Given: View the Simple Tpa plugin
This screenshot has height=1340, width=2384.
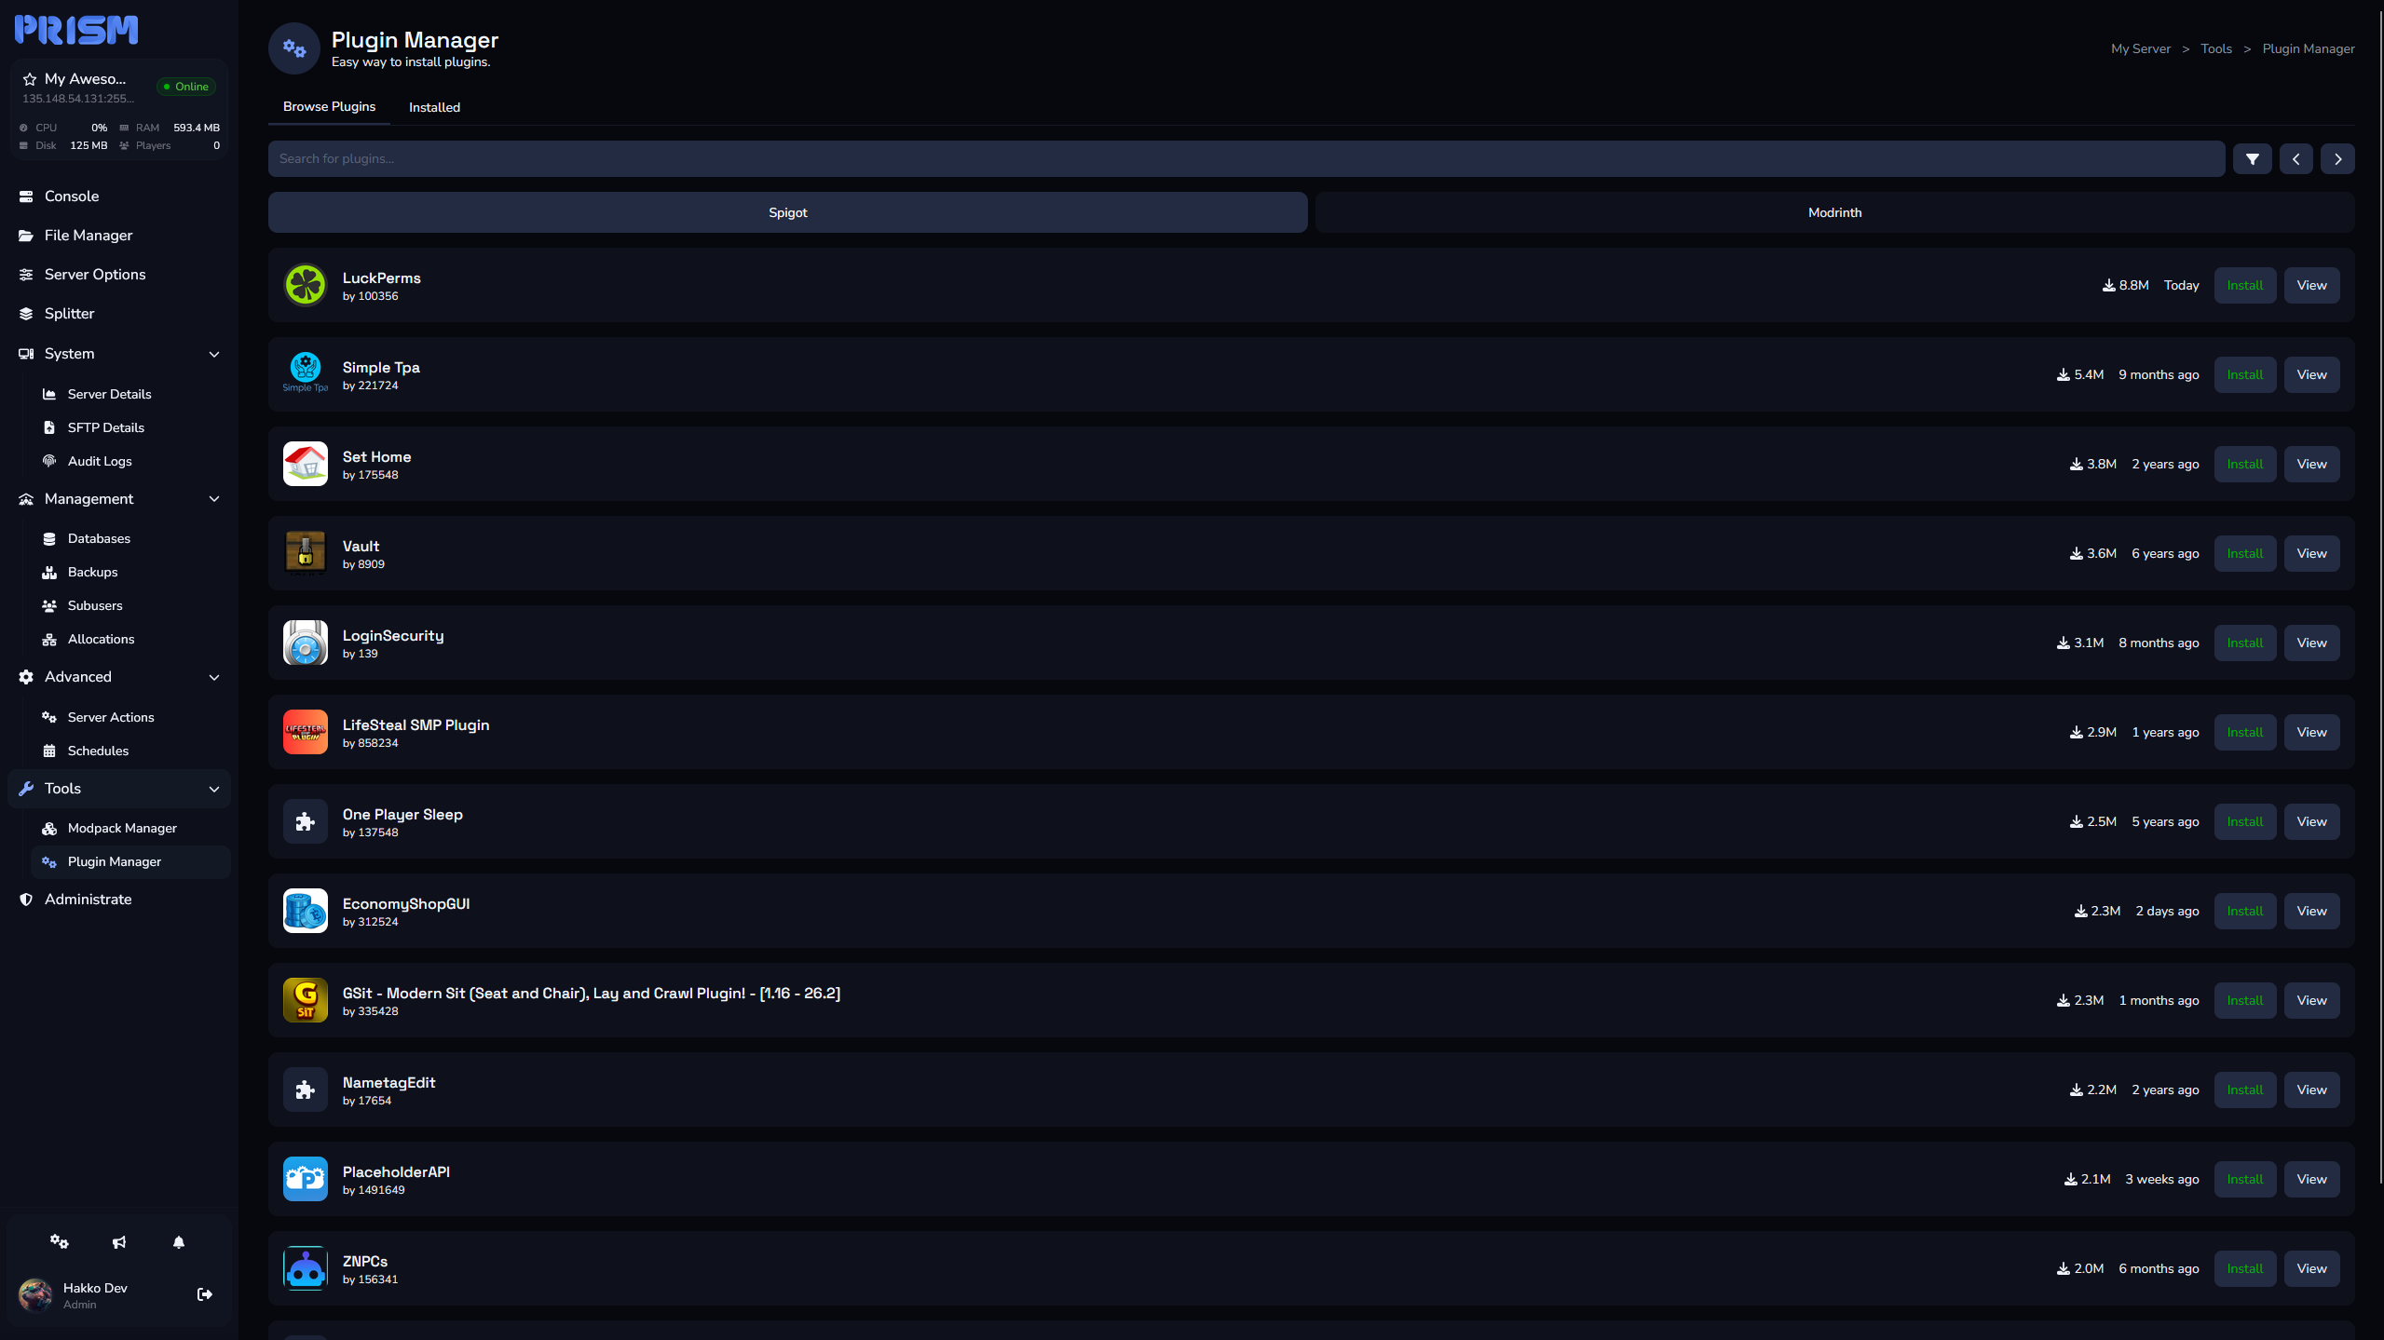Looking at the screenshot, I should click(2311, 374).
